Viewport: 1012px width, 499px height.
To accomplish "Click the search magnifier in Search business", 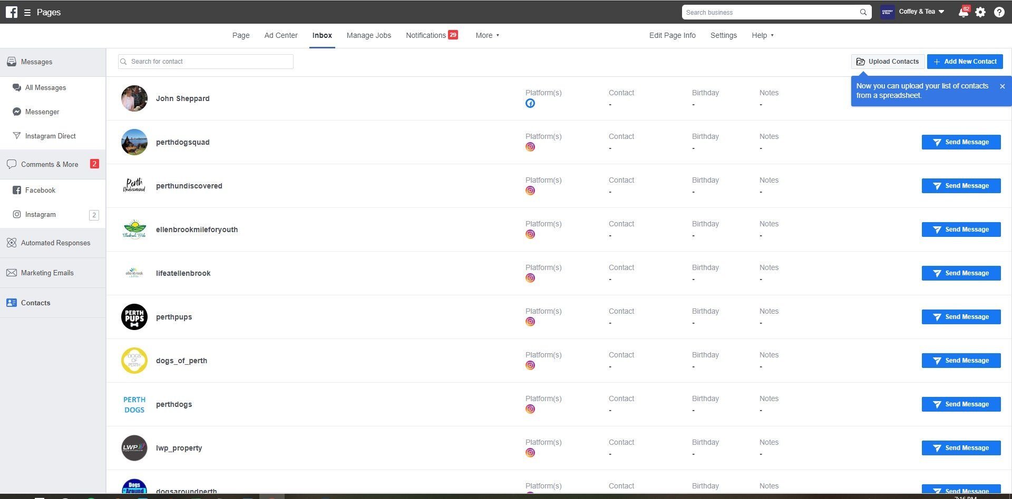I will [x=863, y=13].
